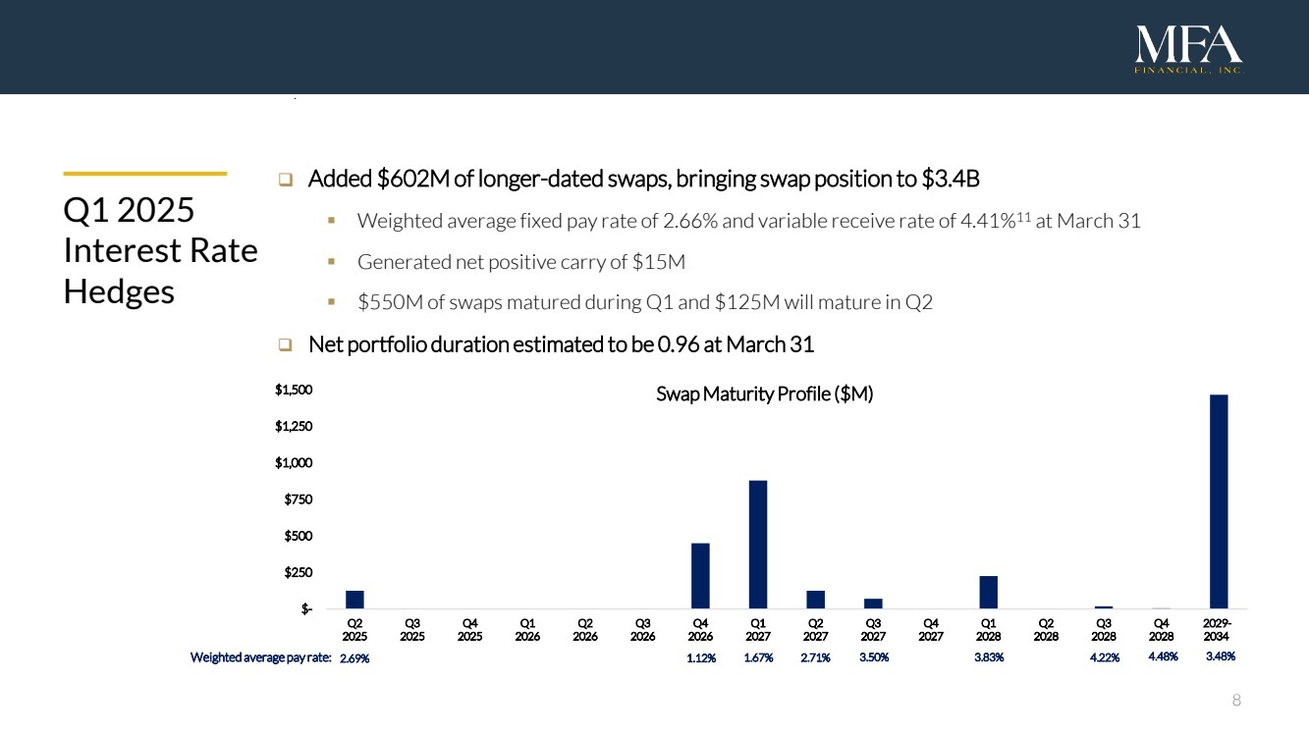Click the "Generated net positive carry of $15M" line
Screen dimensions: 1309x735
click(520, 262)
